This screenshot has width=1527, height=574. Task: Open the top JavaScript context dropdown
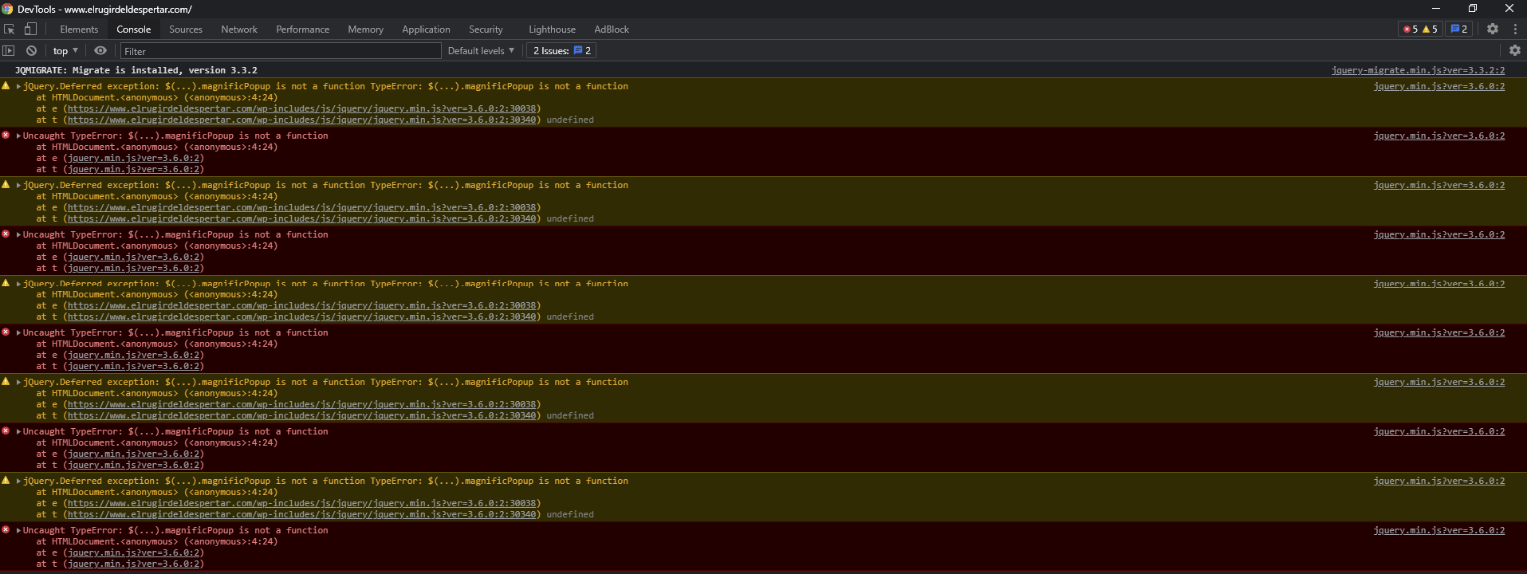65,50
